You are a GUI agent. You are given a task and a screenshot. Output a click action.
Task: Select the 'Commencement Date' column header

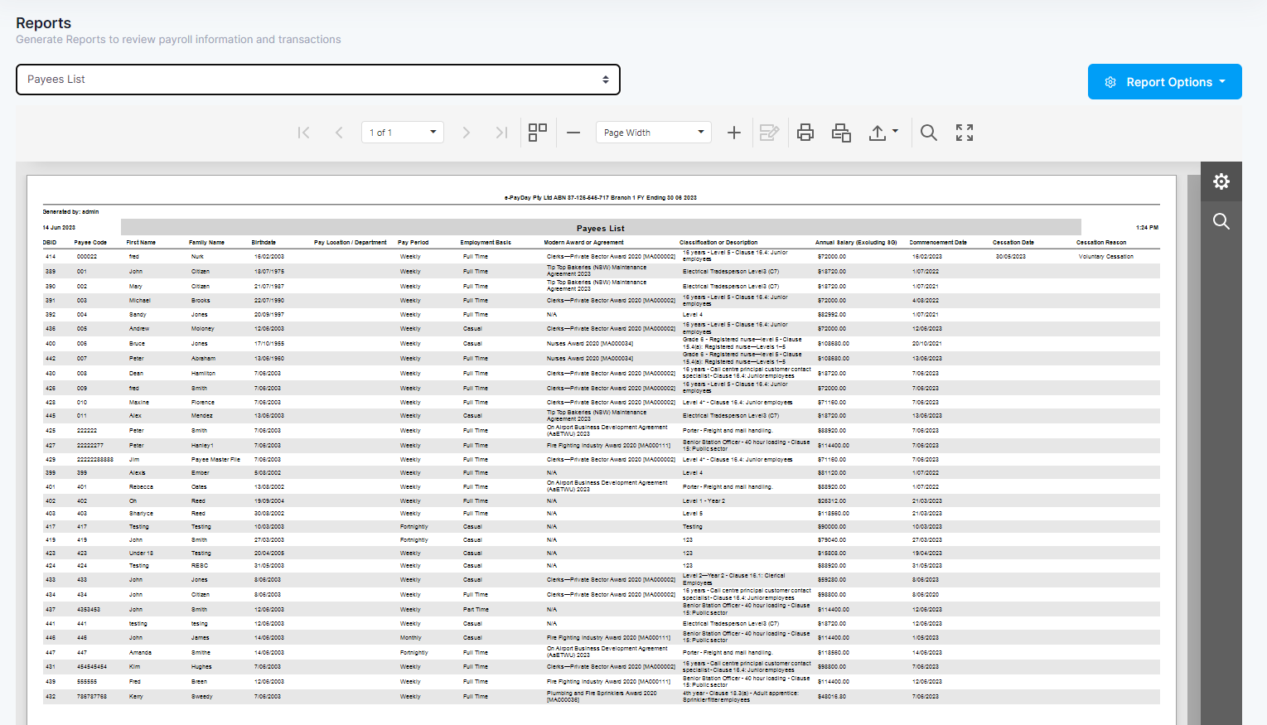(938, 243)
